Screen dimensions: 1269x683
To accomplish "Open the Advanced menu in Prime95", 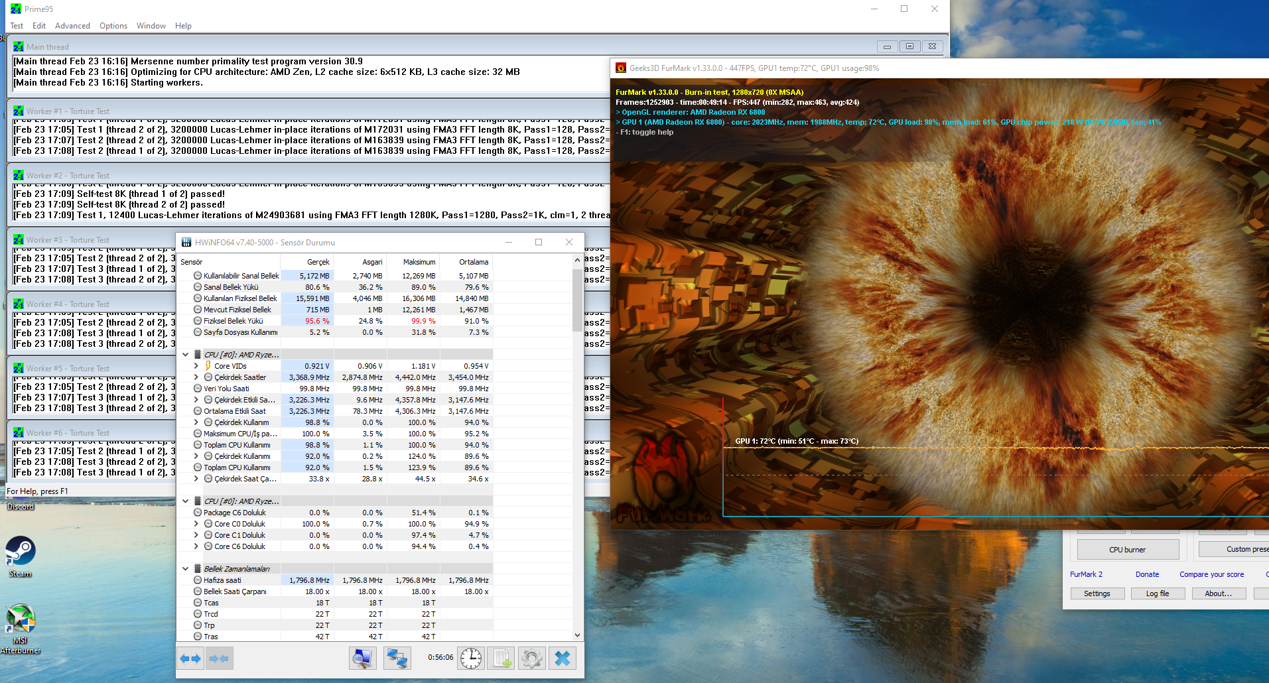I will 72,26.
